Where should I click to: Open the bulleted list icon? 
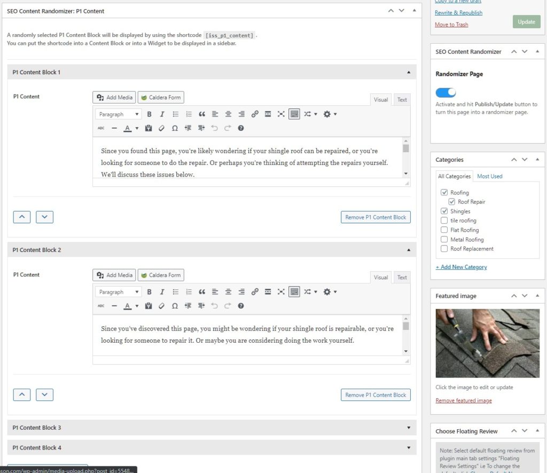175,114
